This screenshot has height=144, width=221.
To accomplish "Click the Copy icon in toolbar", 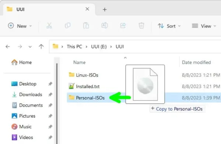I will click(68, 26).
